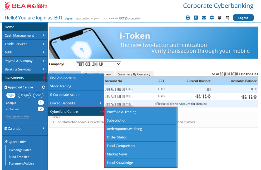Screen dimensions: 261x170
Task: Click the print icon in header
Action: (188, 18)
